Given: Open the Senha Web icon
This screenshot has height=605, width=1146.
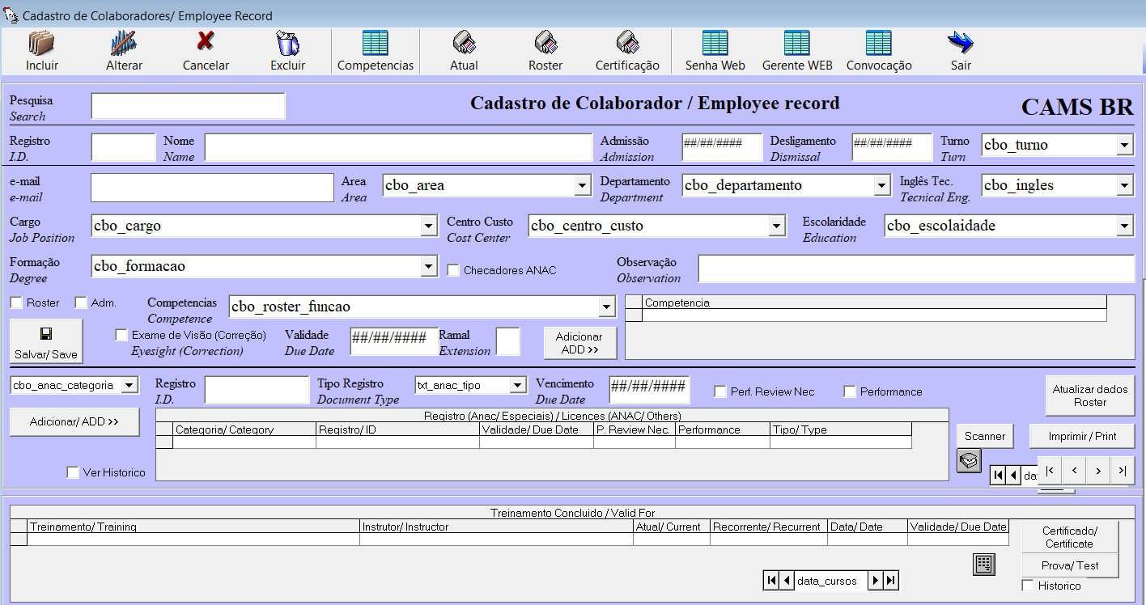Looking at the screenshot, I should coord(715,43).
